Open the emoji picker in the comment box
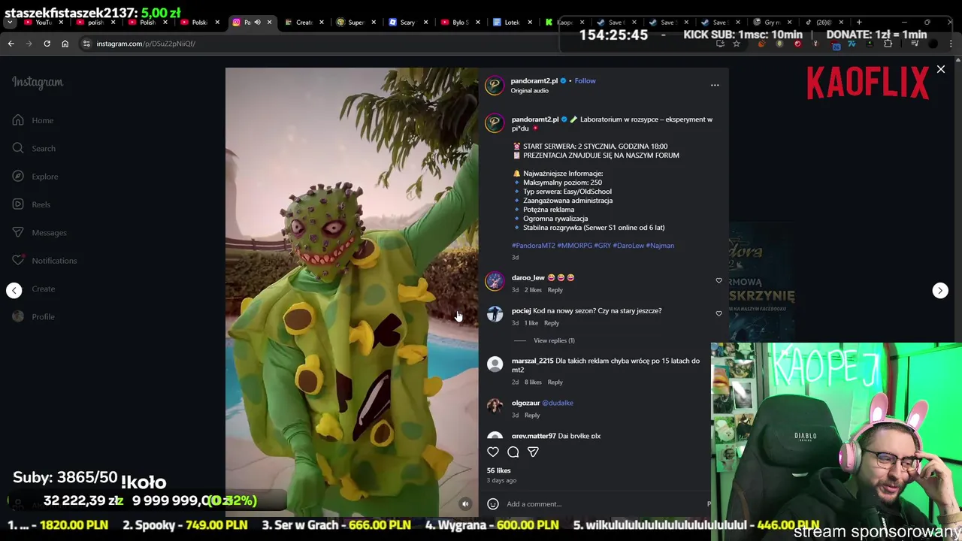 point(493,504)
